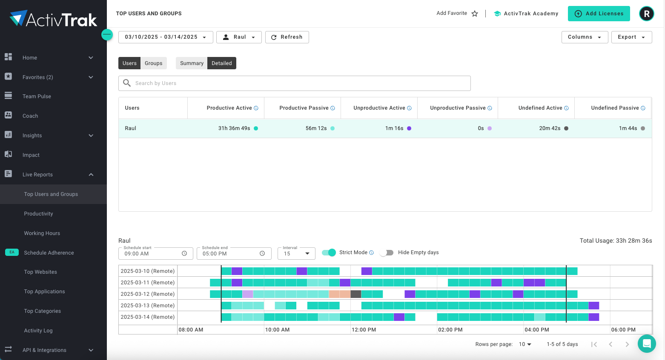
Task: Click the Refresh button
Action: pos(287,37)
